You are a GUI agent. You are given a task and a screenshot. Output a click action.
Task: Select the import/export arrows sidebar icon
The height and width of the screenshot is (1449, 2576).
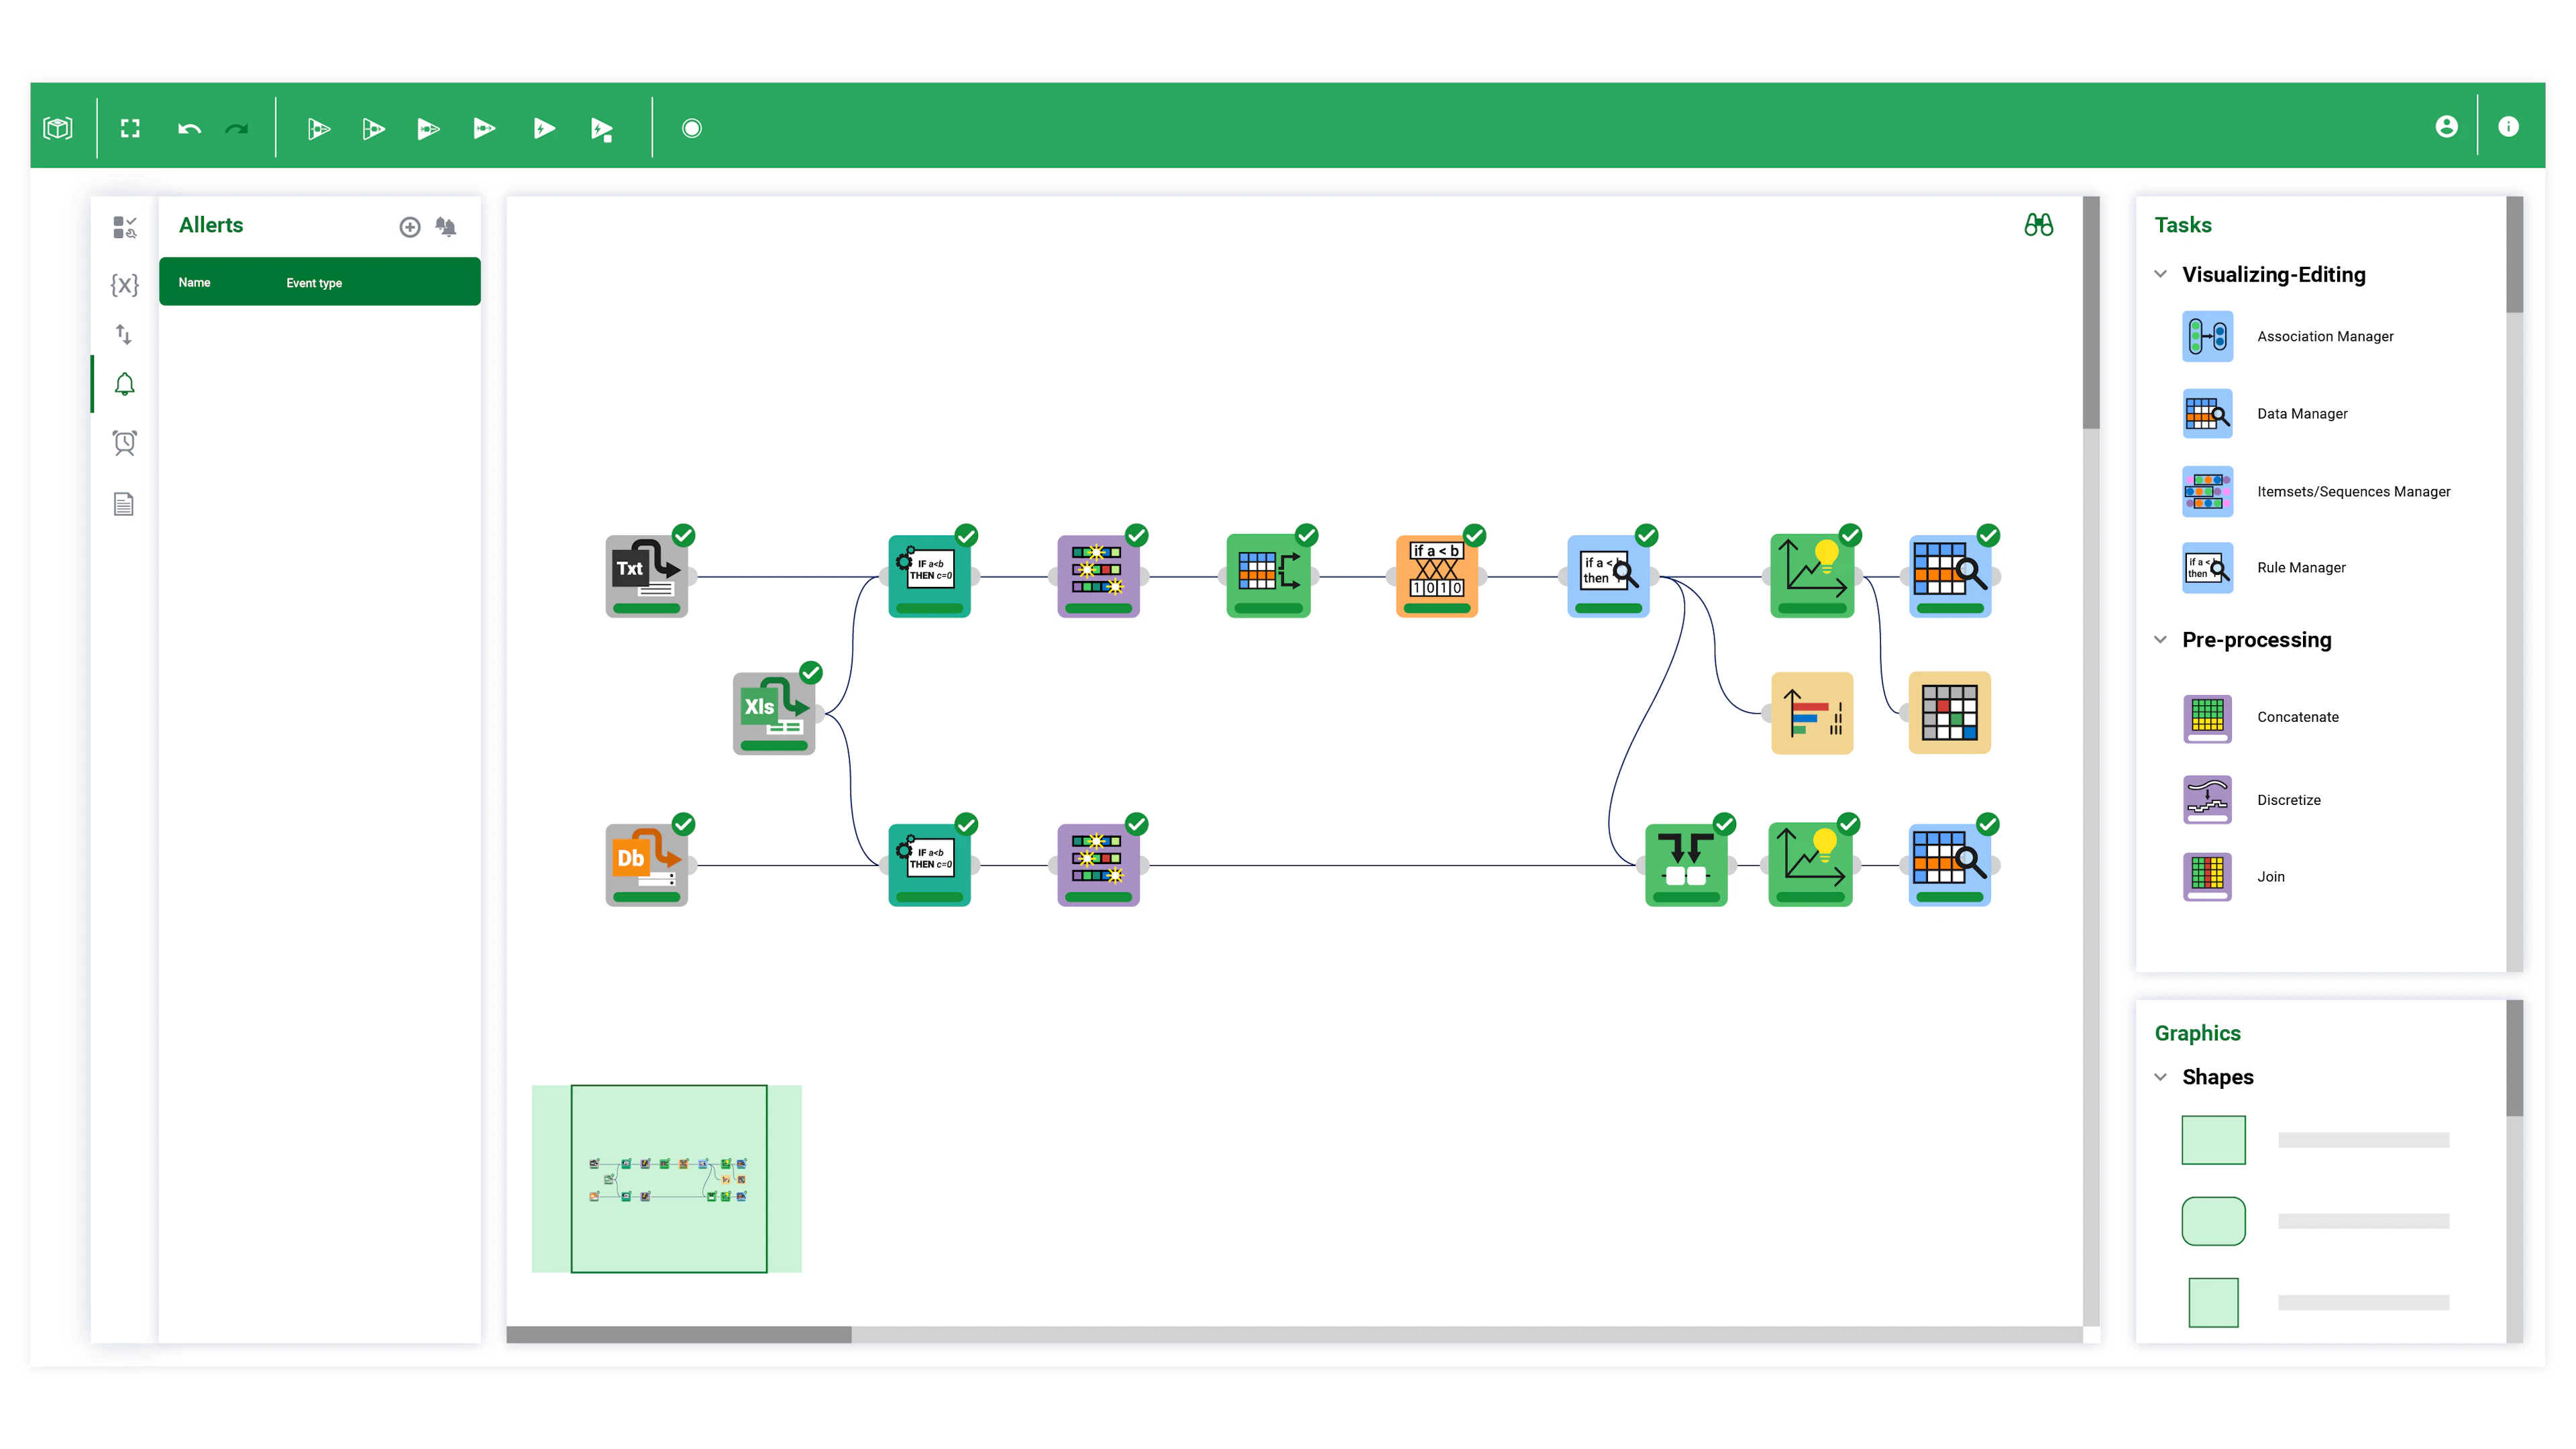click(124, 335)
